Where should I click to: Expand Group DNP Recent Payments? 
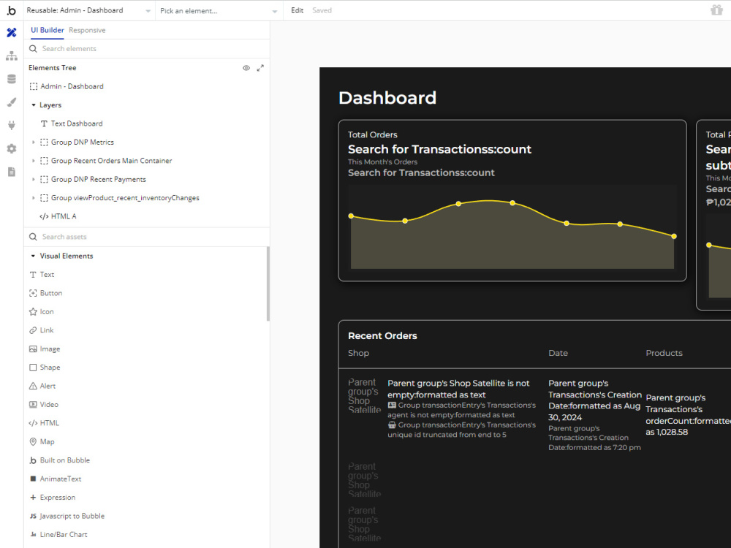[x=34, y=180]
